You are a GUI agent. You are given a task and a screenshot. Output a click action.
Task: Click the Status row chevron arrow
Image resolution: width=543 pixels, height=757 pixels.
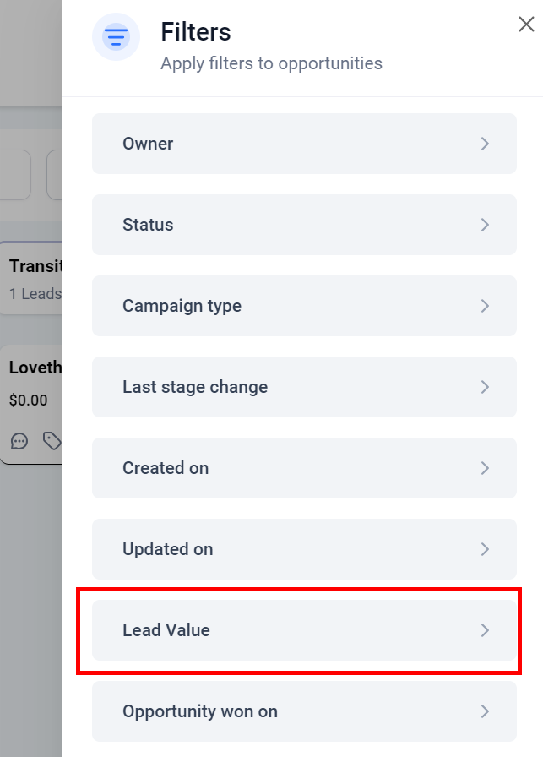click(x=485, y=225)
